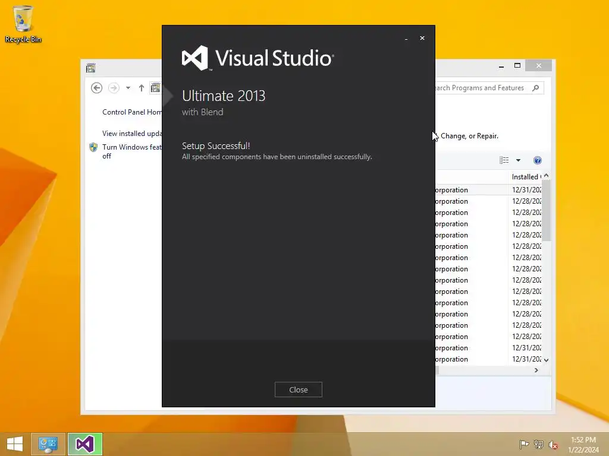Click the horizontal scrollbar right arrow in program list
The width and height of the screenshot is (609, 456).
tap(536, 370)
